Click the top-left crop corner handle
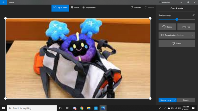The width and height of the screenshot is (198, 111). (x=6, y=18)
